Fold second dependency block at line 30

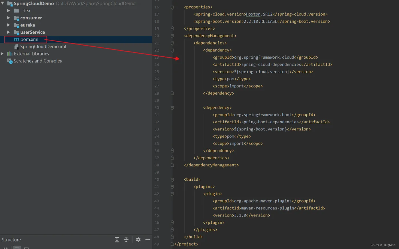coord(172,108)
